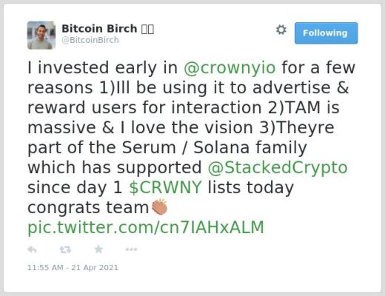Click the flag emoji beside Bitcoin Birch
The width and height of the screenshot is (385, 296).
coord(147,29)
